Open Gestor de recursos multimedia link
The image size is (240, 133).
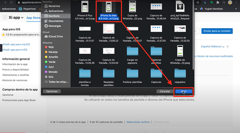(x=214, y=56)
